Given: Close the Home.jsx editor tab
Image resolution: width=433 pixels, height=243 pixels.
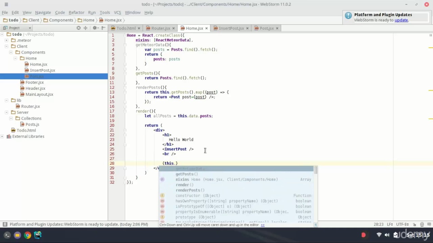Looking at the screenshot, I should tap(206, 28).
